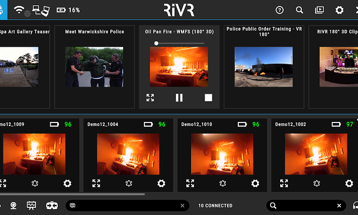358x215 pixels.
Task: Open Oil Pan Fire playing video thumbnail
Action: point(179,67)
